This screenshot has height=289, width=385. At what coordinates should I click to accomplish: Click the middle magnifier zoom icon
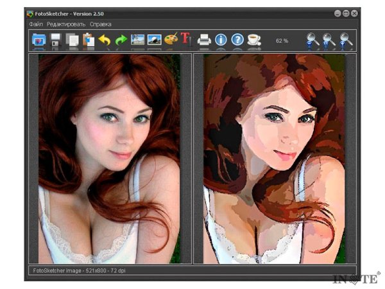click(329, 40)
